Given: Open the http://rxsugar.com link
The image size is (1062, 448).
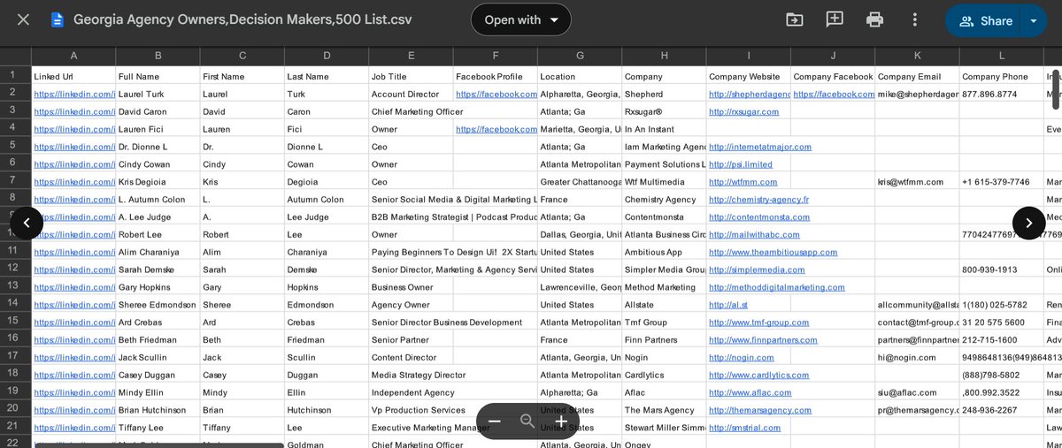Looking at the screenshot, I should [x=743, y=111].
